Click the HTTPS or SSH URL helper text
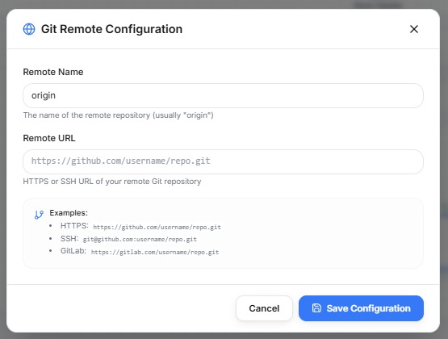The image size is (448, 339). [x=112, y=182]
